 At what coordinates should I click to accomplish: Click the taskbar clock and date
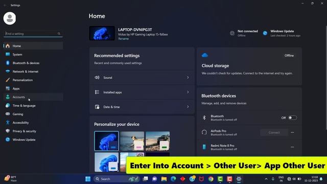tap(311, 179)
